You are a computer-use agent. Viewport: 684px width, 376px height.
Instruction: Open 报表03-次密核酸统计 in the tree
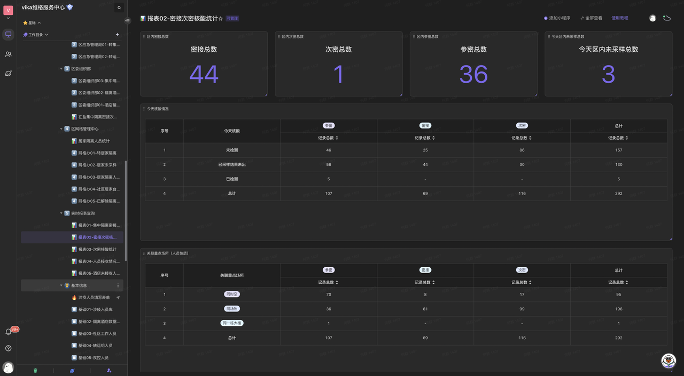[x=97, y=249]
